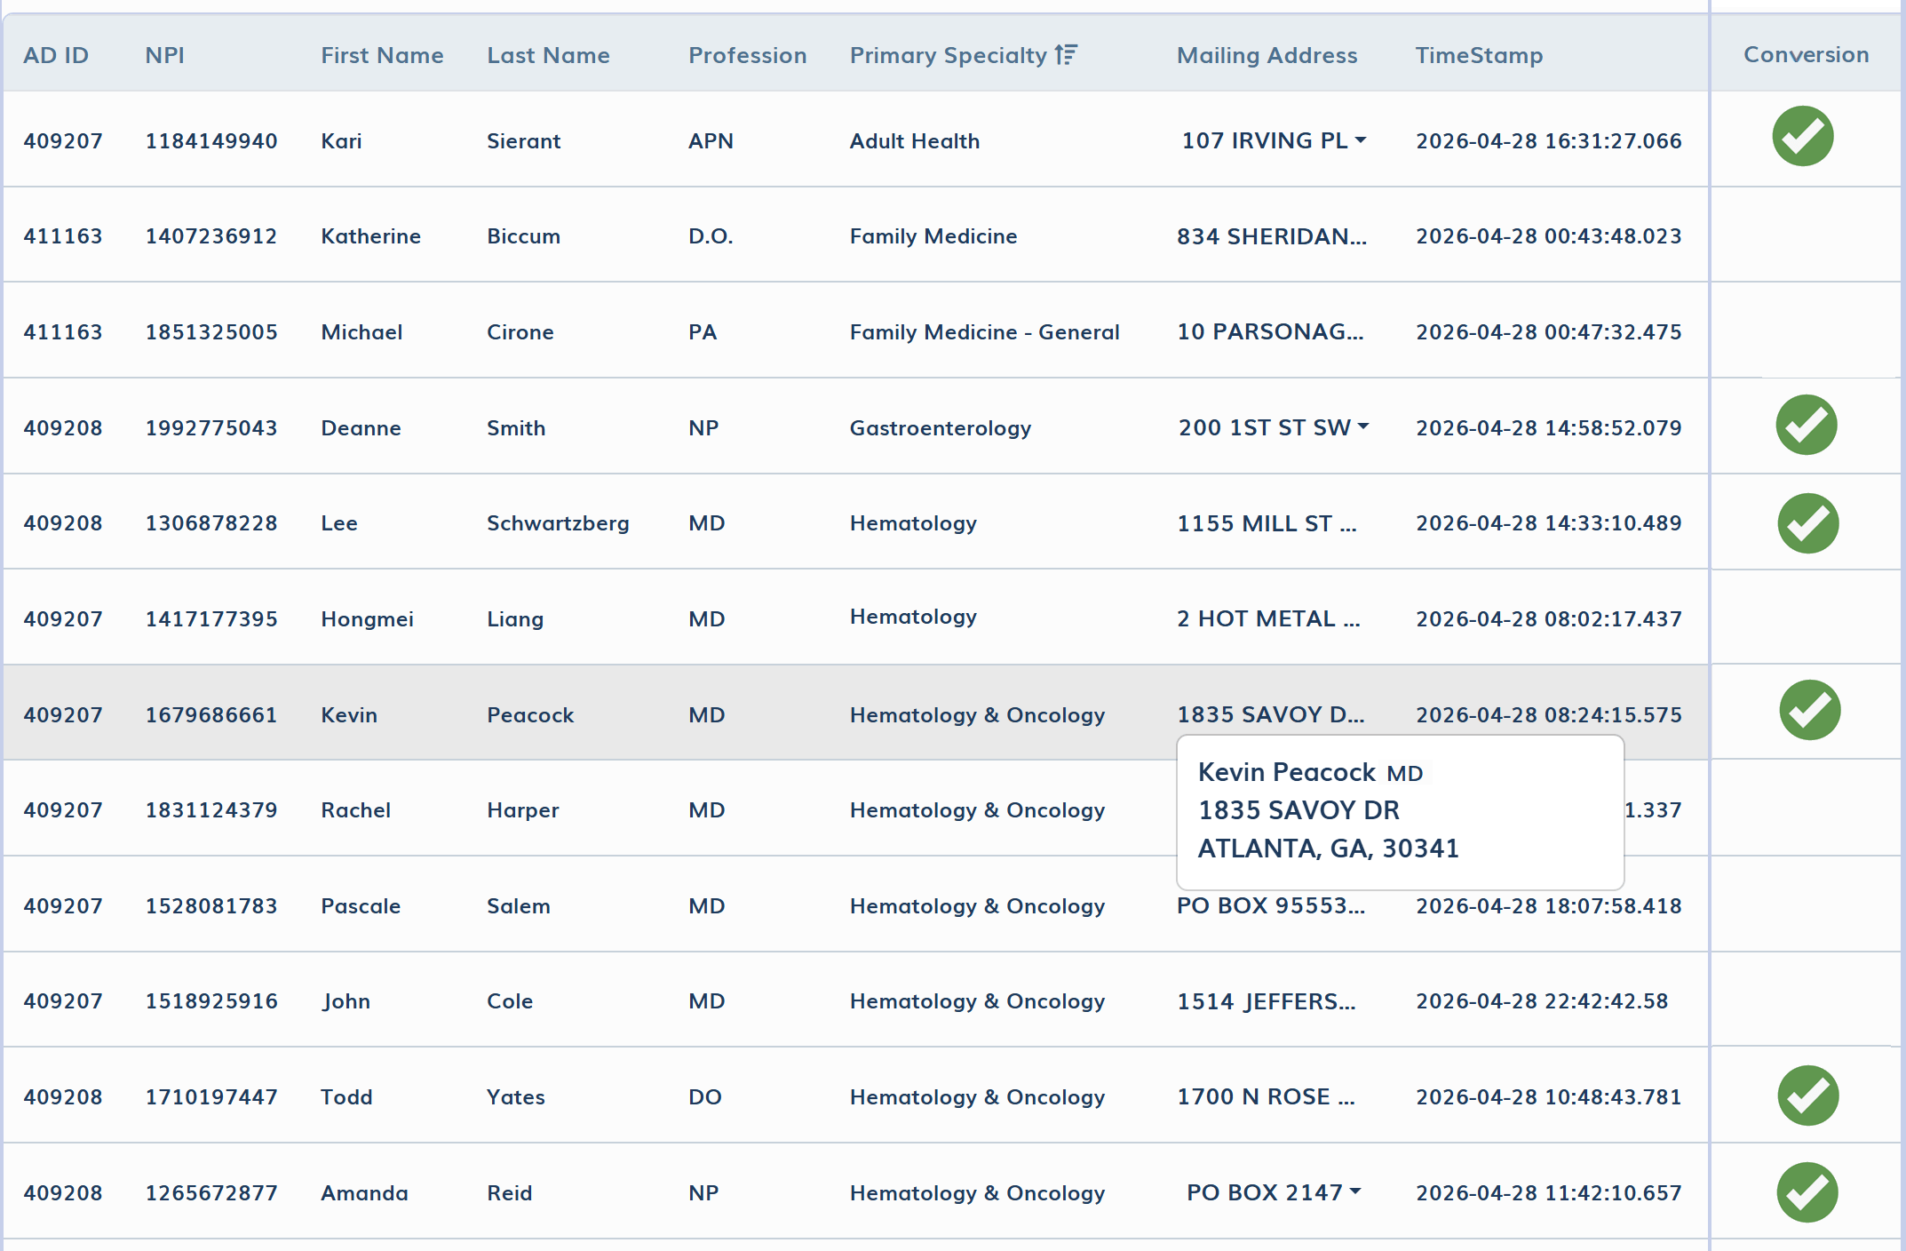Click timestamp 2026-04-28 22:42:42.58
This screenshot has height=1251, width=1906.
click(x=1542, y=1001)
